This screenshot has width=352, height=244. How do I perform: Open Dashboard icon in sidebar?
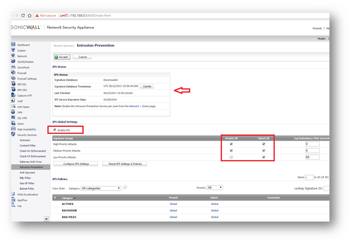pos(13,44)
